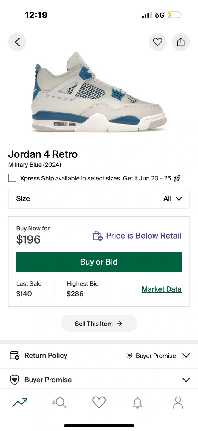
Task: Tap the Price is Below Retail badge
Action: (x=137, y=236)
